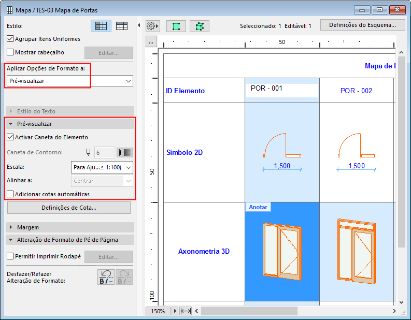Click the 150% zoom value

coord(158,311)
